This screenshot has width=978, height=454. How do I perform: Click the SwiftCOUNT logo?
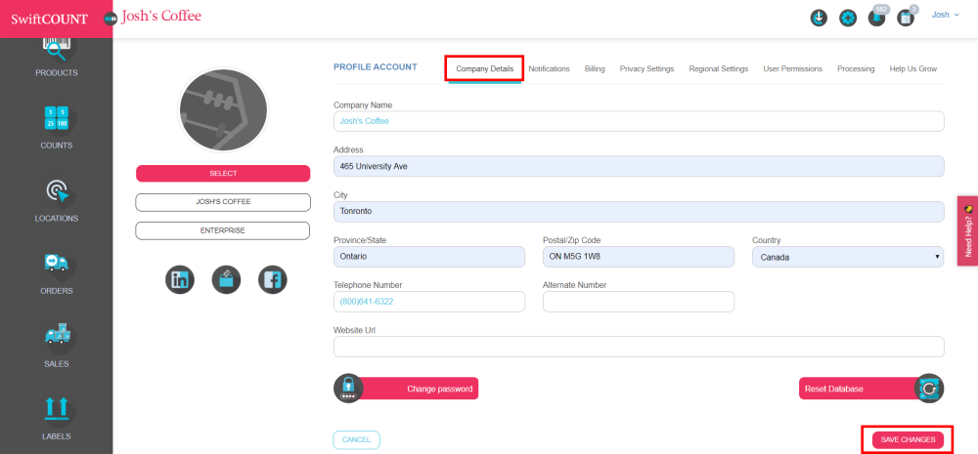49,20
